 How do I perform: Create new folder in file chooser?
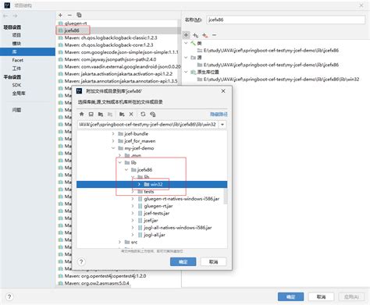click(x=122, y=114)
